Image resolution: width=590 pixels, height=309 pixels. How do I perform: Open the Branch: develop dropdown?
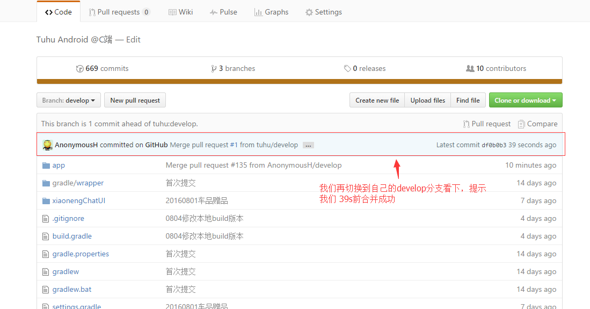[69, 100]
